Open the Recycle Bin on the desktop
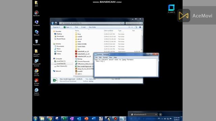216x121 pixels. pos(36,43)
